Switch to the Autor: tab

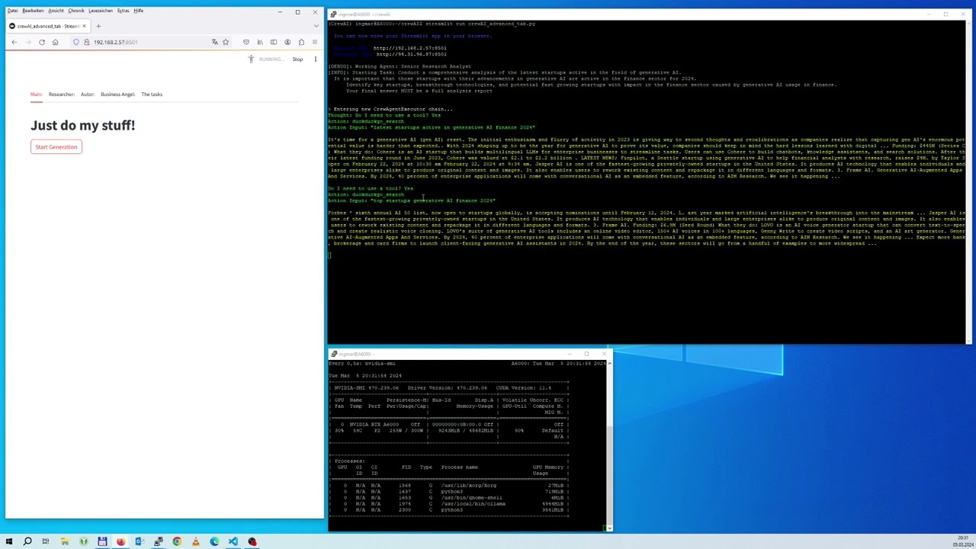coord(88,95)
